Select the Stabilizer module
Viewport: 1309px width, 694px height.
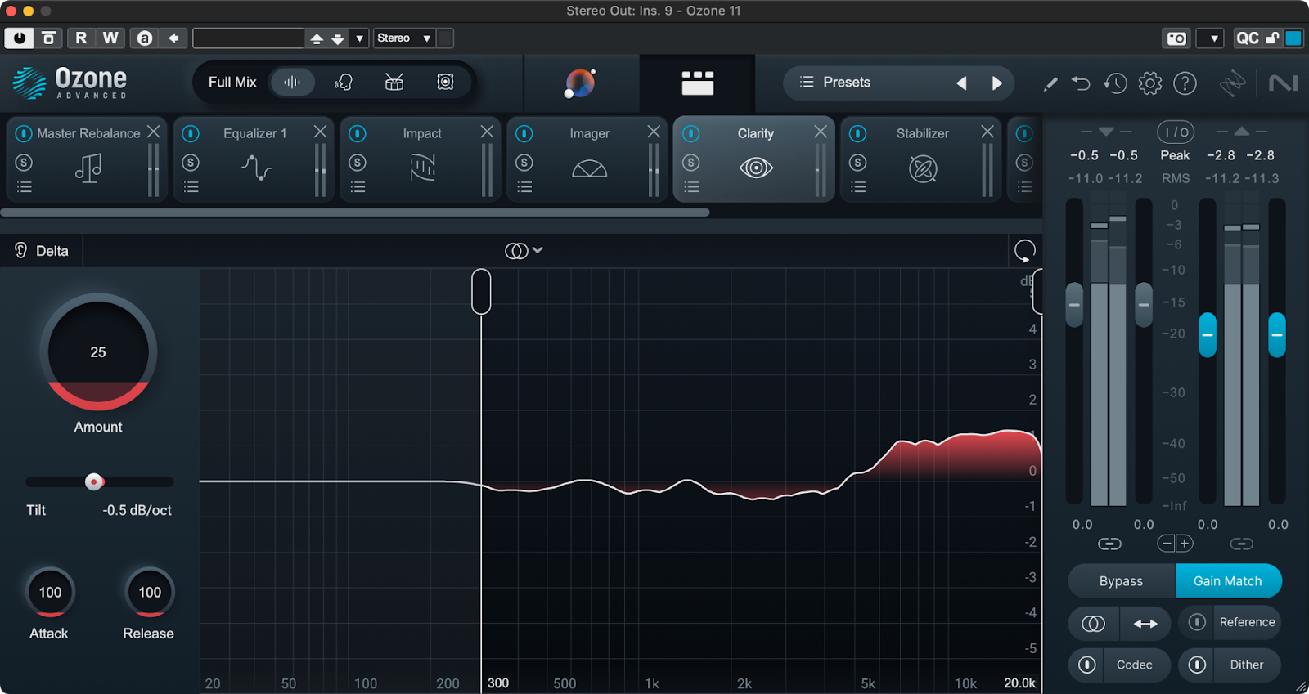click(x=922, y=160)
